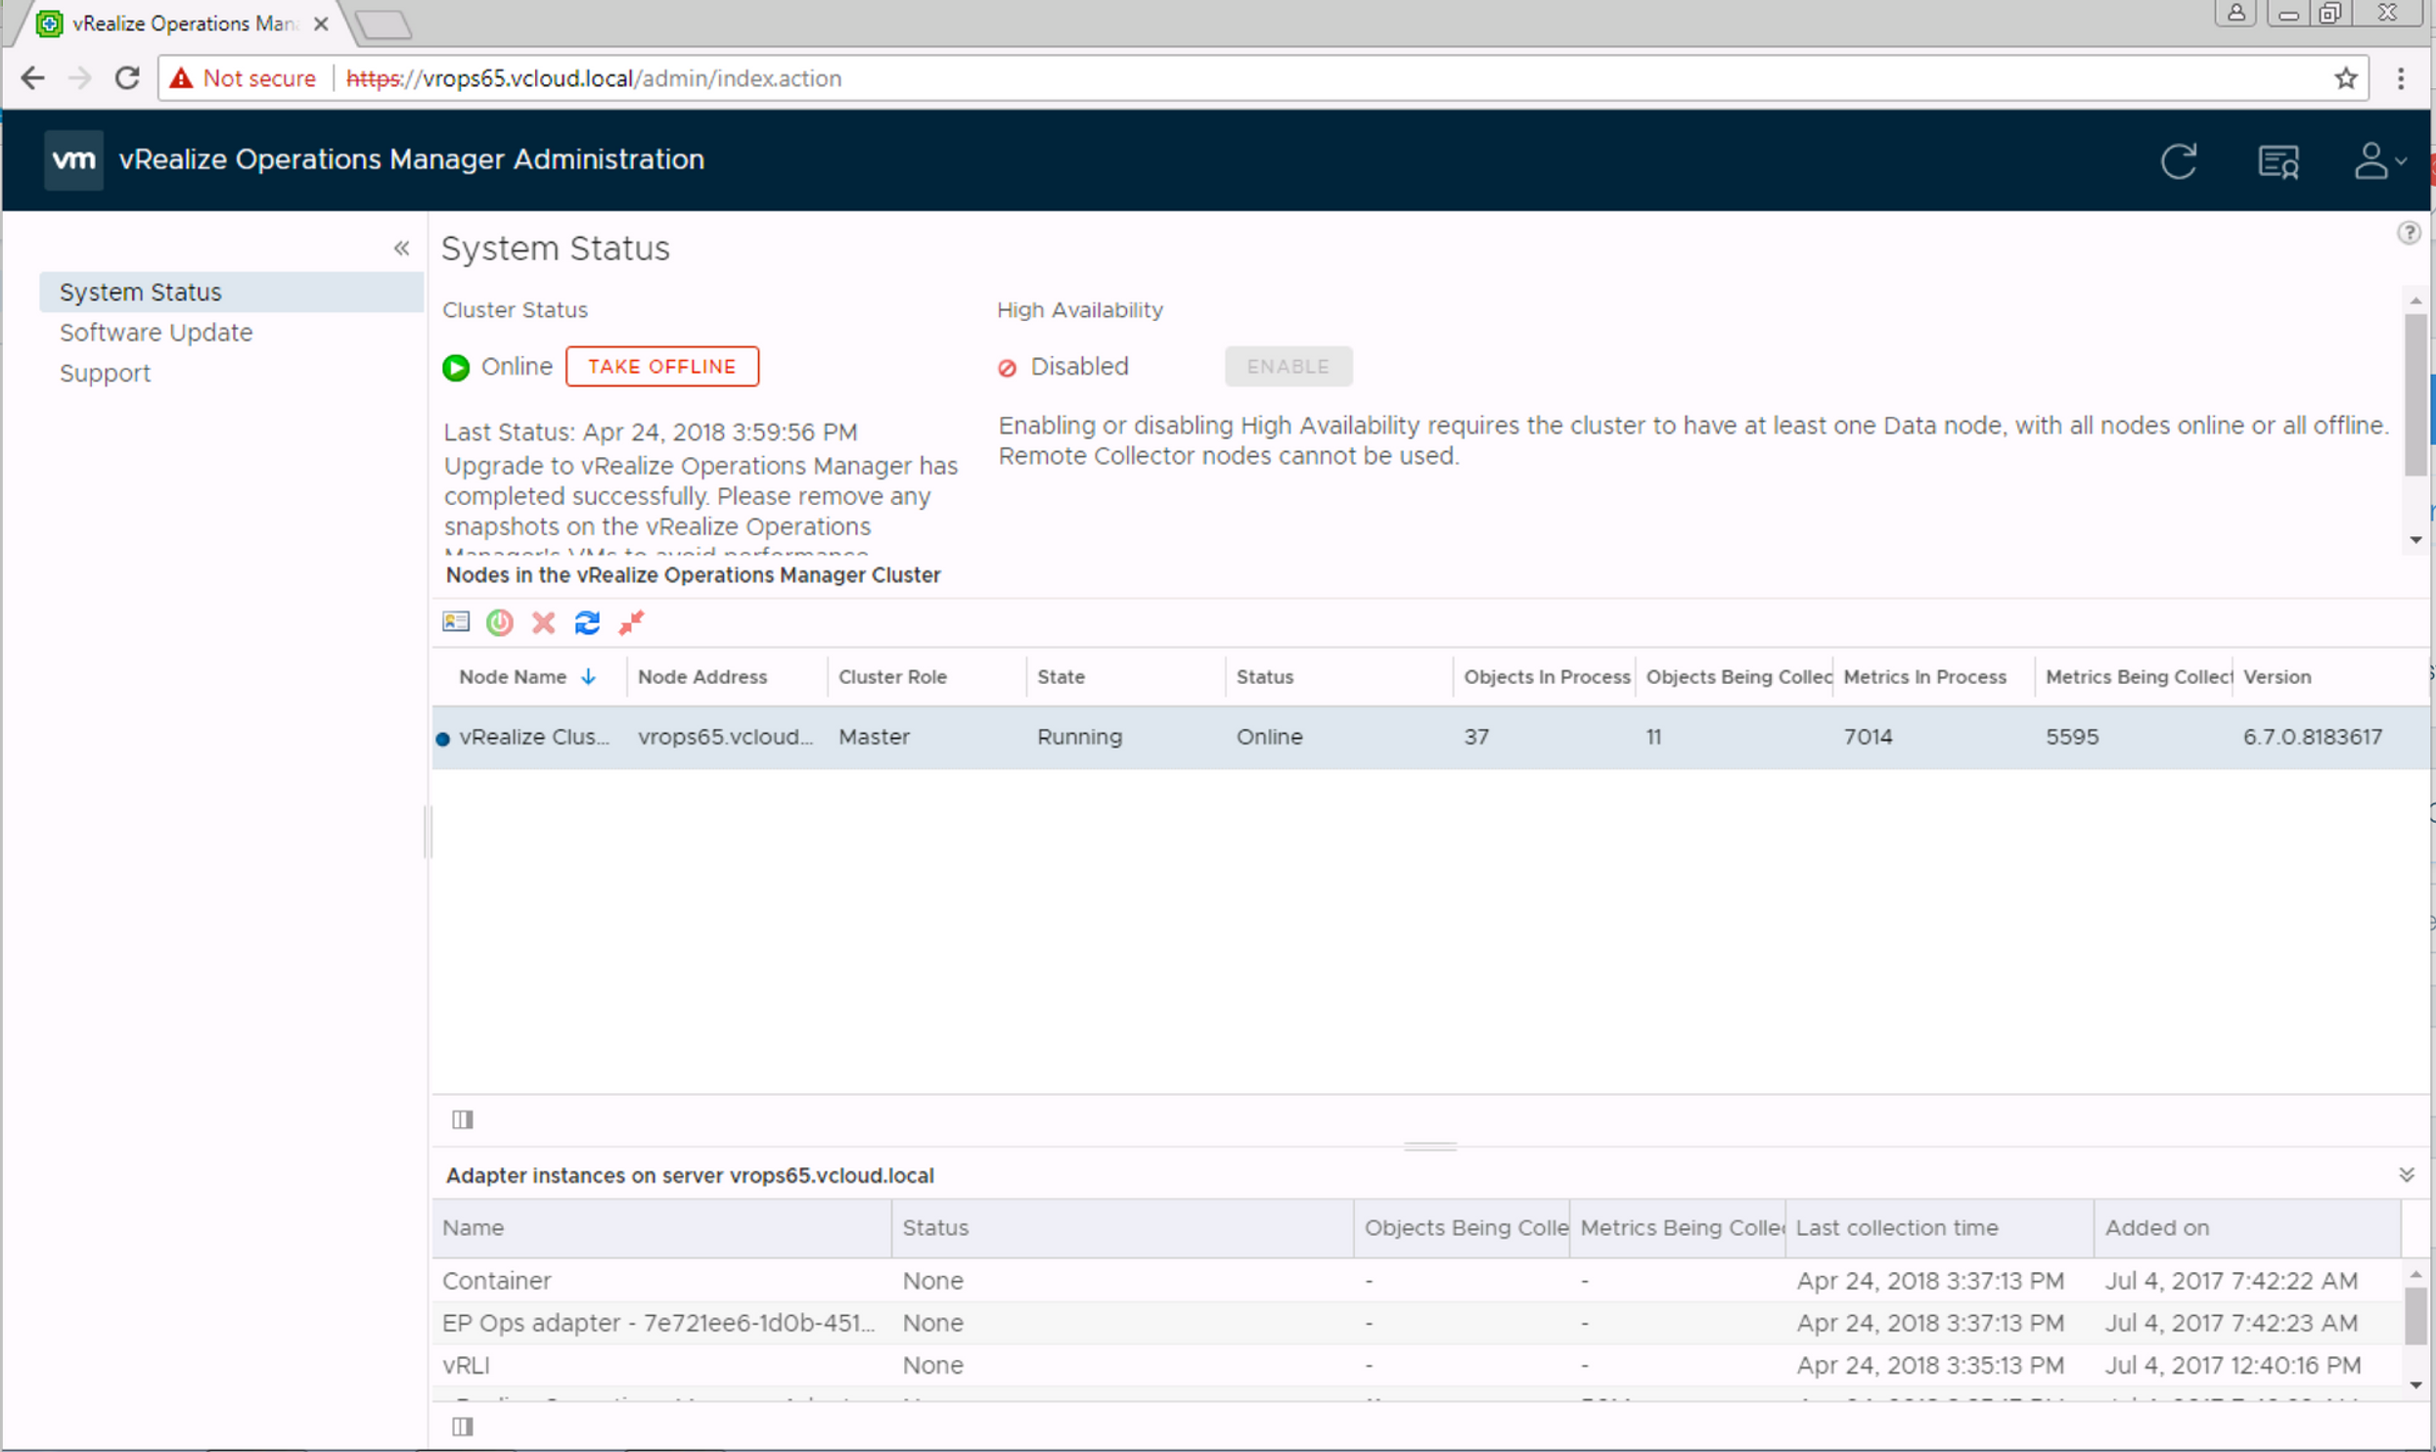Open the certificate icon in header
Image resolution: width=2436 pixels, height=1452 pixels.
click(x=2278, y=161)
